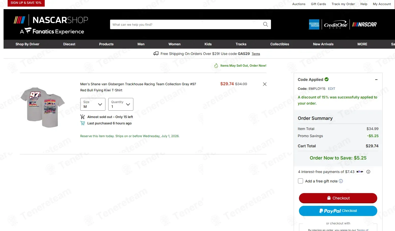Viewport: 395px width, 231px height.
Task: Click the Promo Savings -$5.25 value
Action: pyautogui.click(x=373, y=136)
